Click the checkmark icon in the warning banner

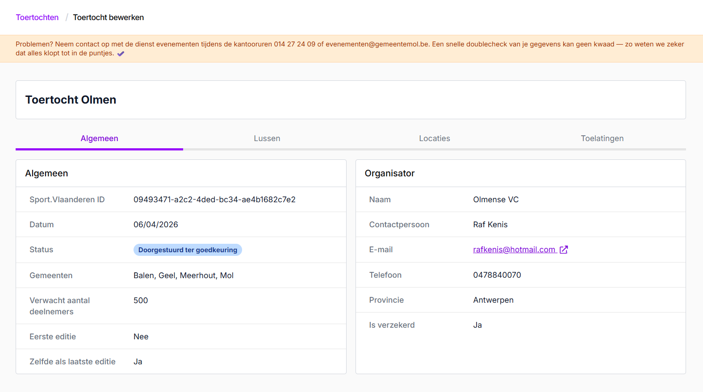coord(121,54)
